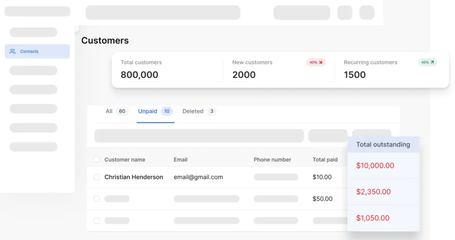This screenshot has height=240, width=455.
Task: Toggle the select-all checkbox in table header
Action: [x=96, y=160]
